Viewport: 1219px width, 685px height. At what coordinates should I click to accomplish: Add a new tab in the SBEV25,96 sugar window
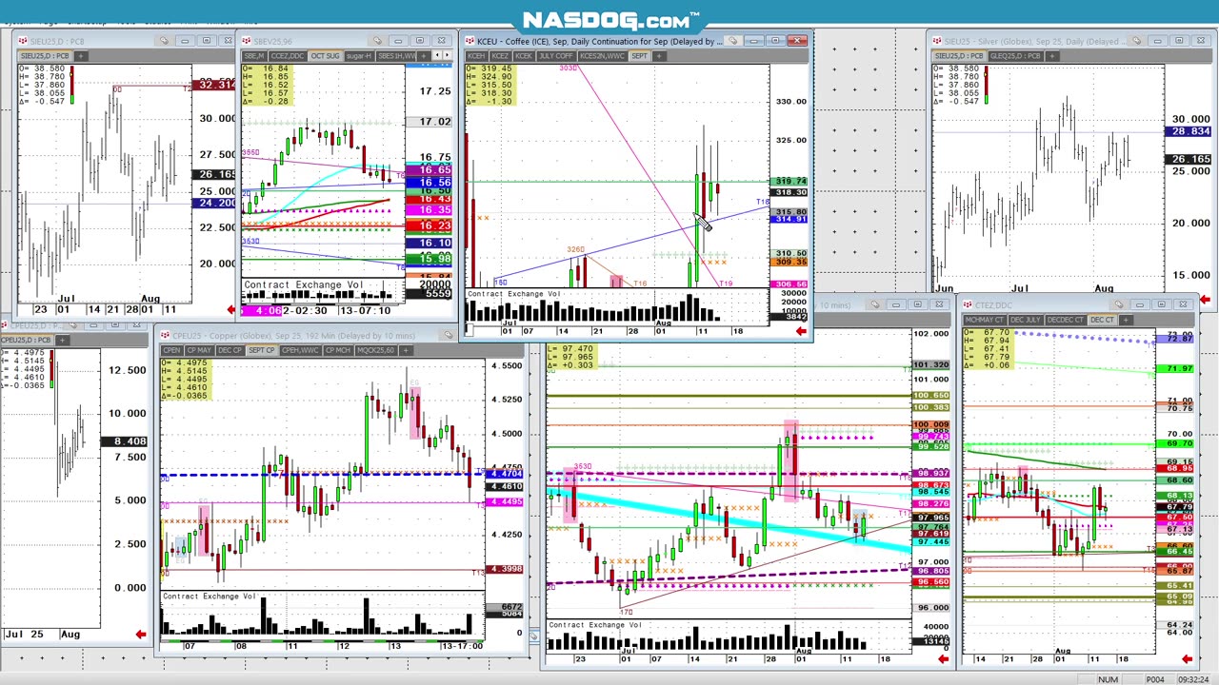click(423, 55)
